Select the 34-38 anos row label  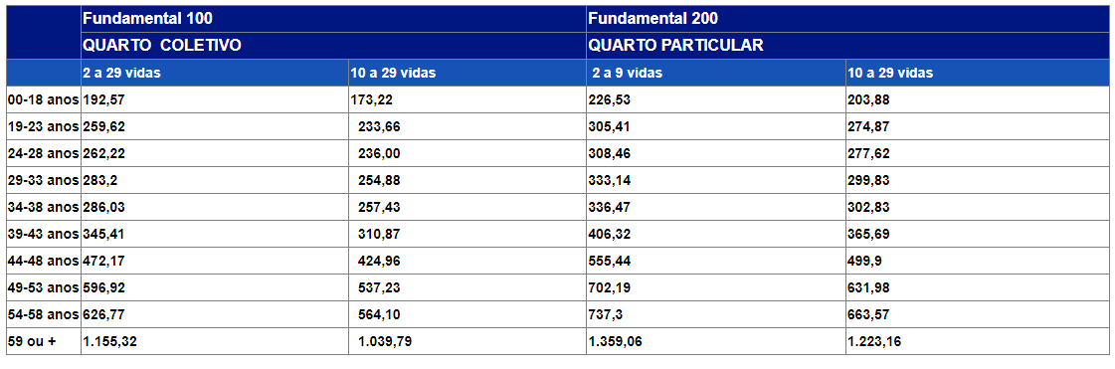click(x=44, y=207)
